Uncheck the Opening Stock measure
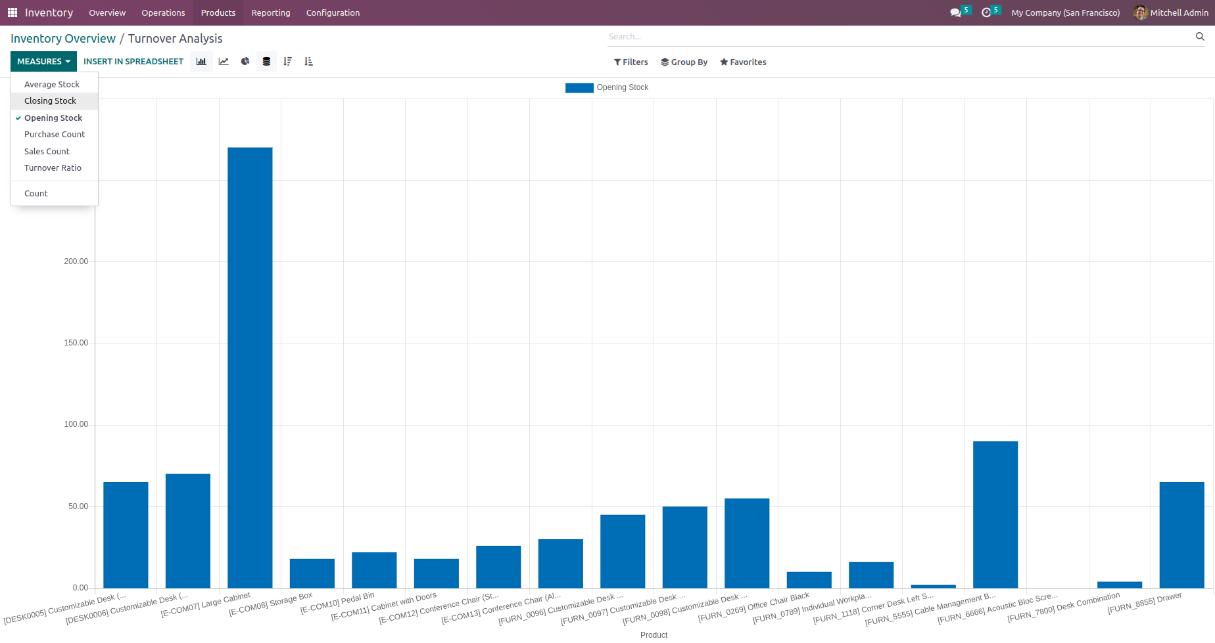Viewport: 1215px width, 643px height. 53,118
